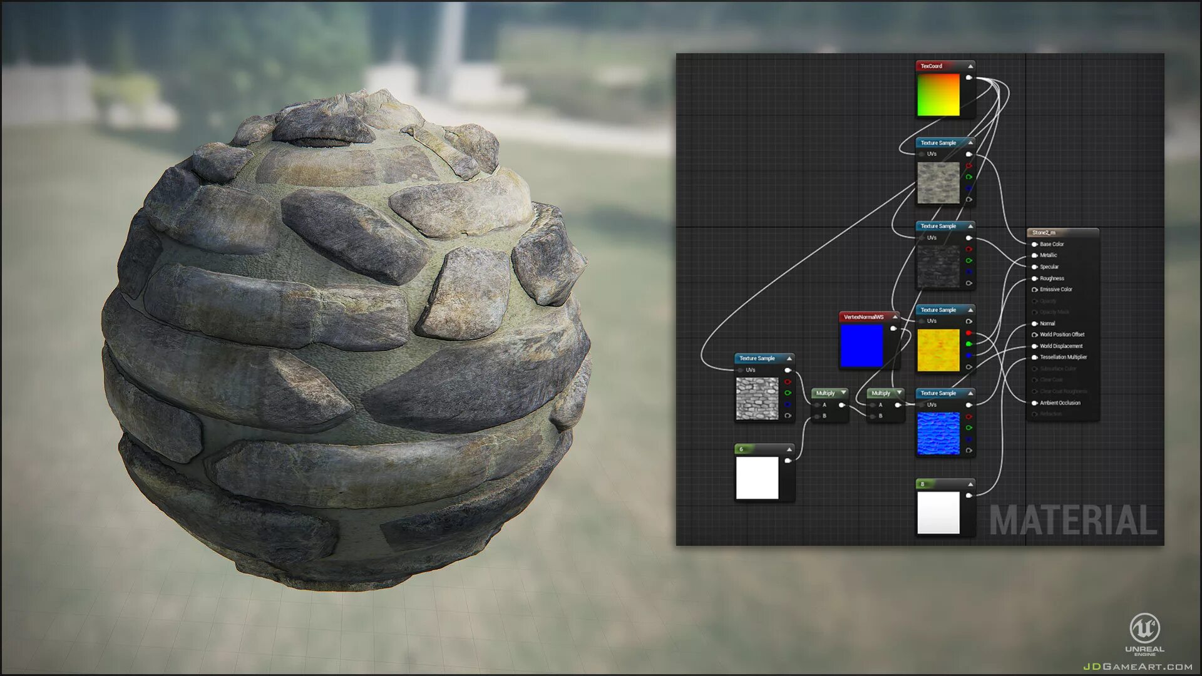Click the World Displacement input pin
This screenshot has width=1202, height=676.
tap(1034, 346)
